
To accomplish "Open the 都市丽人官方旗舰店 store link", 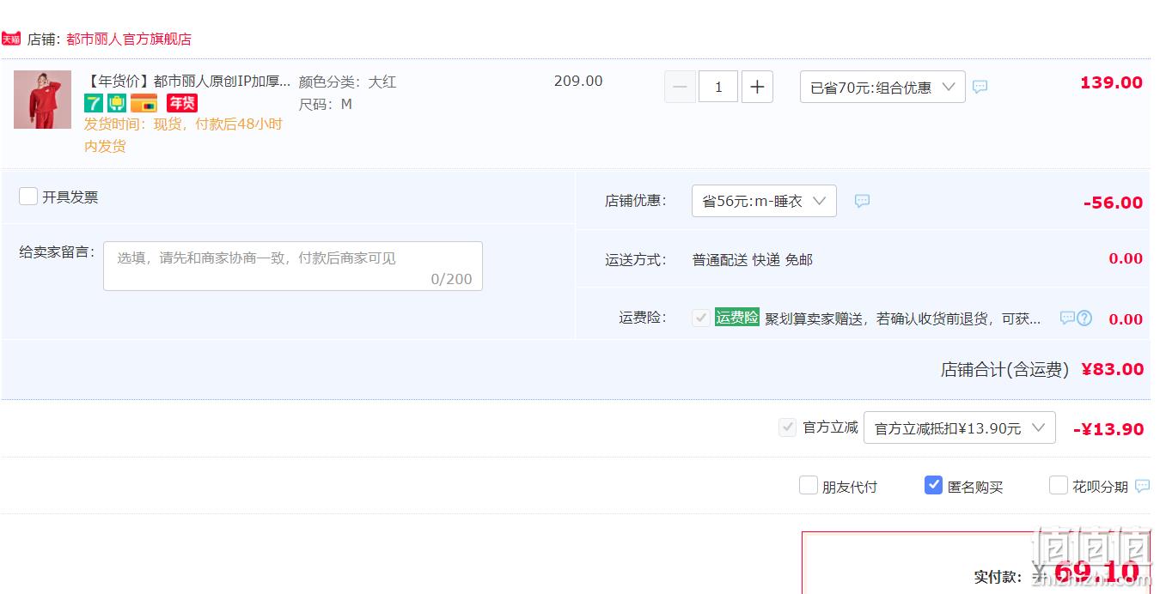I will [129, 39].
